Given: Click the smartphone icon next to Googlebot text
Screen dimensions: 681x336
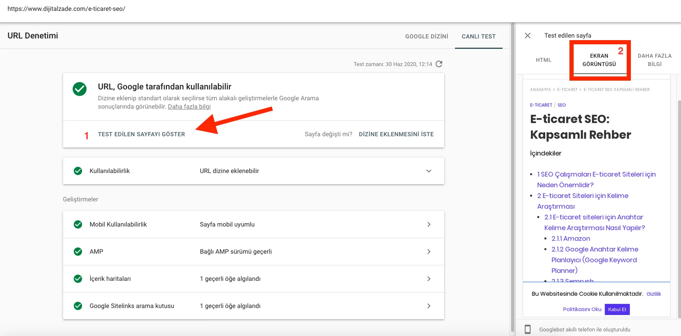Looking at the screenshot, I should click(x=528, y=329).
